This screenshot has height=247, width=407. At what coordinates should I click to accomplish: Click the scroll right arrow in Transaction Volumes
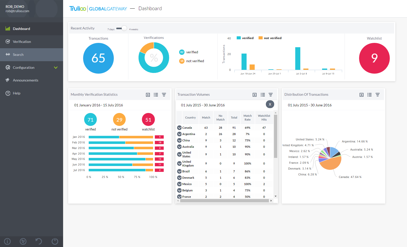271,201
